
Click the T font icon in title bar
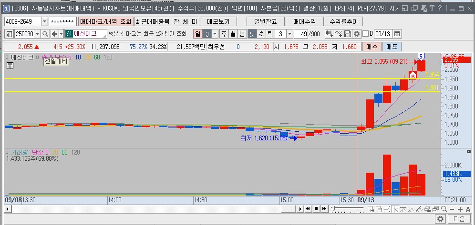(432, 8)
